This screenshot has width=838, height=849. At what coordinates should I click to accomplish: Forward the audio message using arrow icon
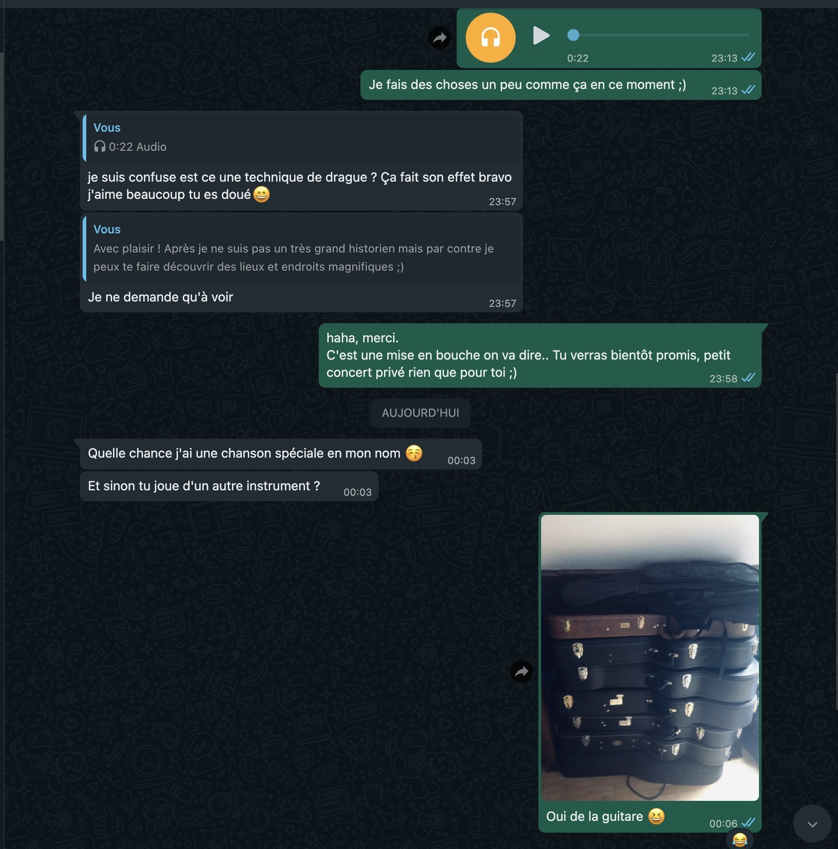click(x=440, y=38)
